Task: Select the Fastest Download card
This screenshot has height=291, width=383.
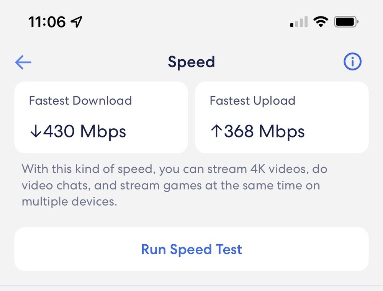Action: [x=101, y=117]
